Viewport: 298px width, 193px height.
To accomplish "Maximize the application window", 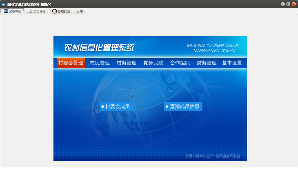I will coord(288,4).
